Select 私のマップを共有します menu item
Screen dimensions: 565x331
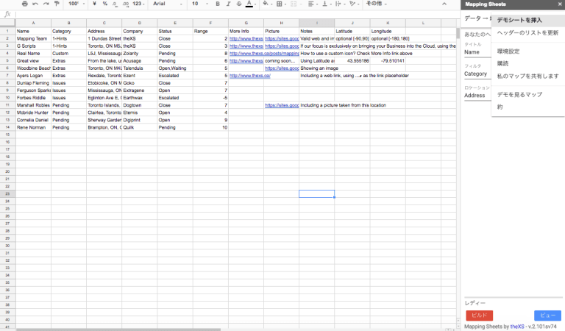[x=528, y=76]
